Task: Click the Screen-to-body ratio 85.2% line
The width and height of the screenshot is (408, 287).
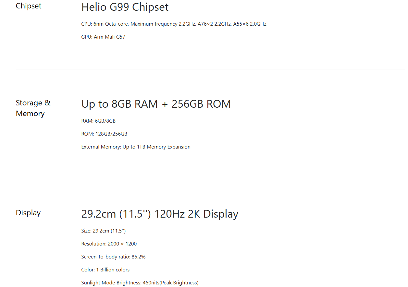Action: (x=113, y=257)
